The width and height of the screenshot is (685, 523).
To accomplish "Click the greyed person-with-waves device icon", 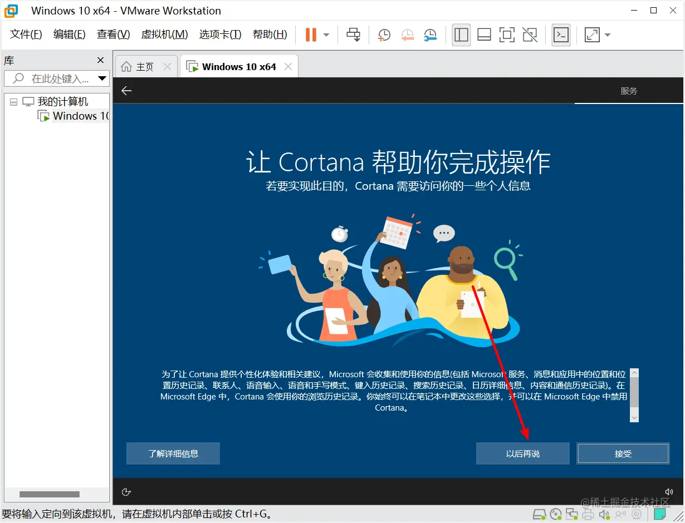I will [620, 514].
